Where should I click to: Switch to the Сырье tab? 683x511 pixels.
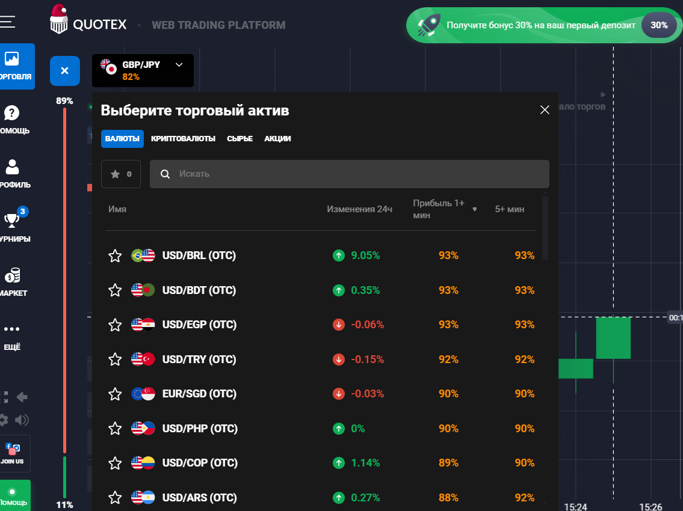pos(240,139)
